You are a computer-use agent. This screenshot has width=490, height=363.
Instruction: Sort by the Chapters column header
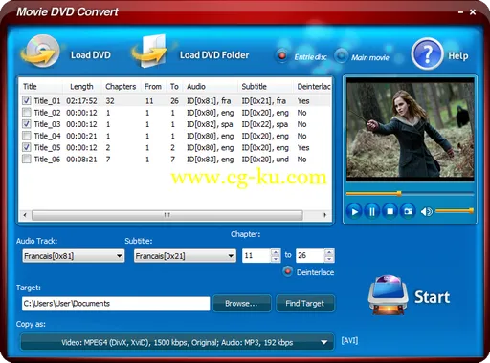[x=121, y=87]
